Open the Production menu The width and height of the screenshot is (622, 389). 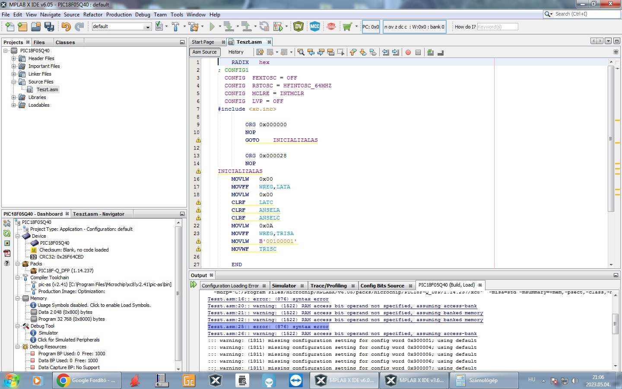(119, 14)
